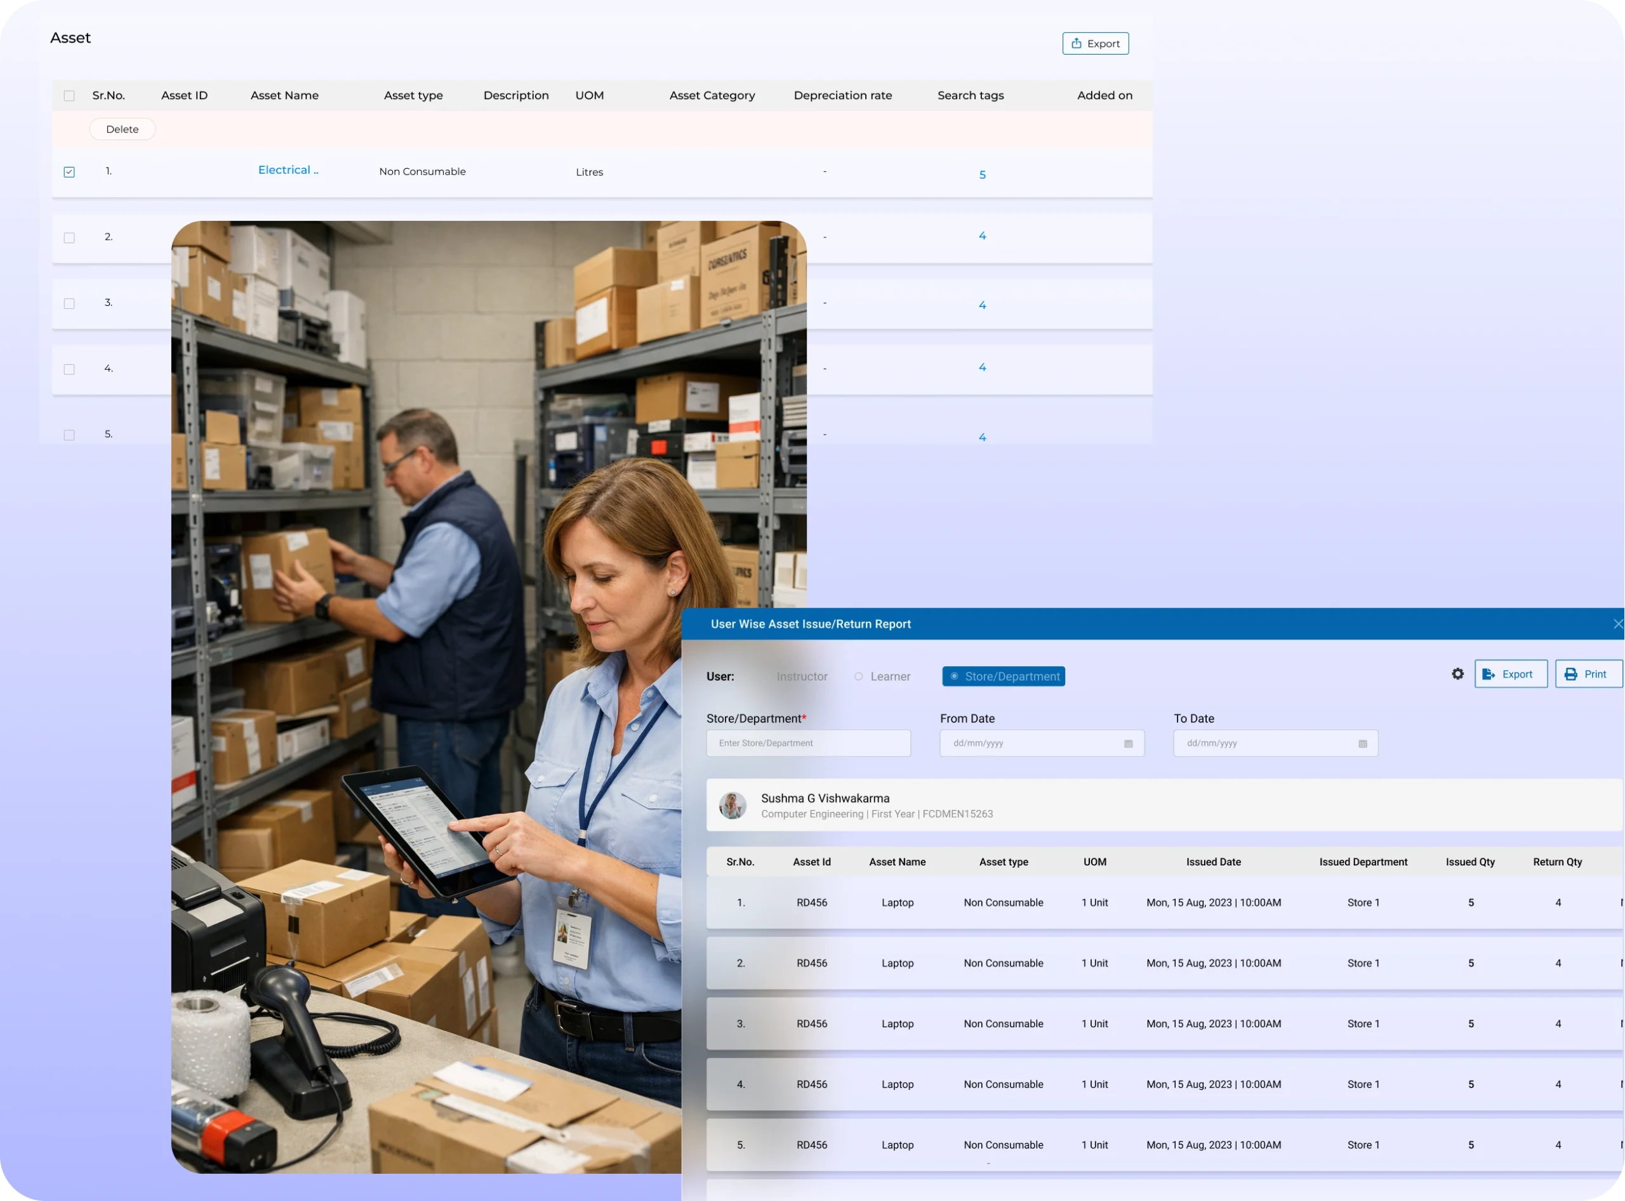Export the Asset list
Viewport: 1625px width, 1201px height.
pos(1095,44)
